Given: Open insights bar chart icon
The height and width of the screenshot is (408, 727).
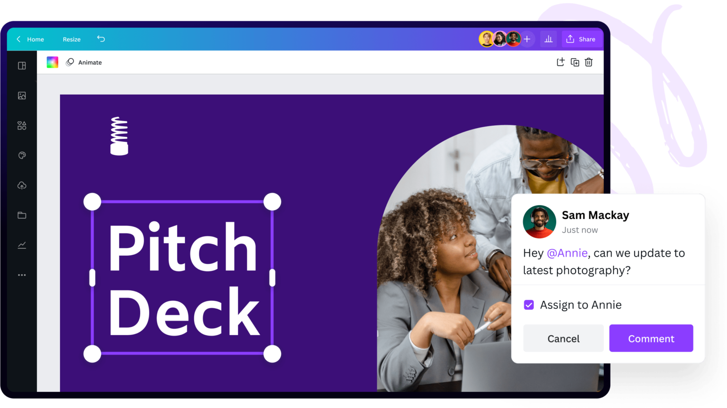Looking at the screenshot, I should click(x=549, y=39).
